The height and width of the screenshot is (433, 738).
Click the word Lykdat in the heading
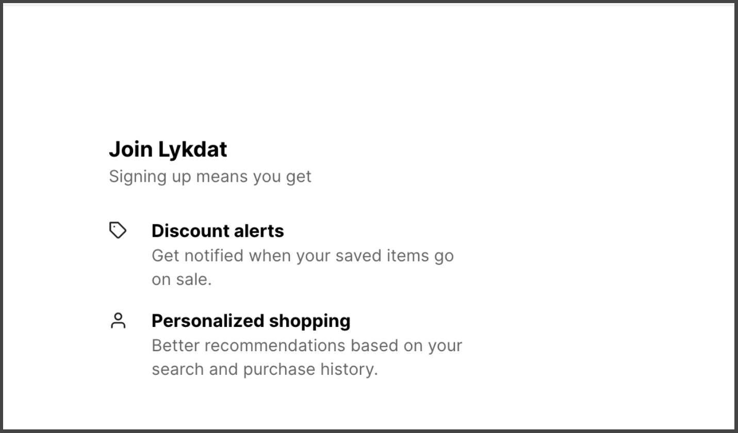(193, 150)
